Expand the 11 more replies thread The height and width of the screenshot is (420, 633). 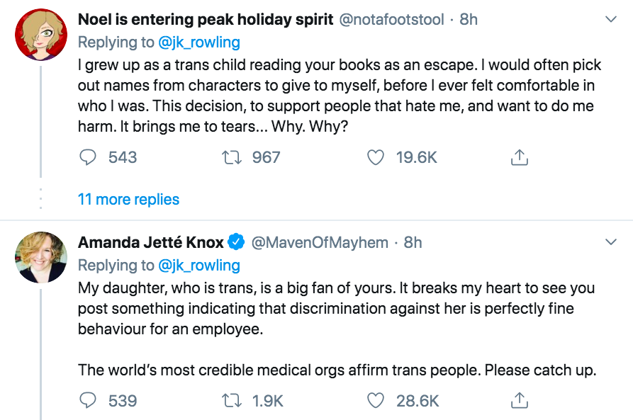pos(128,200)
